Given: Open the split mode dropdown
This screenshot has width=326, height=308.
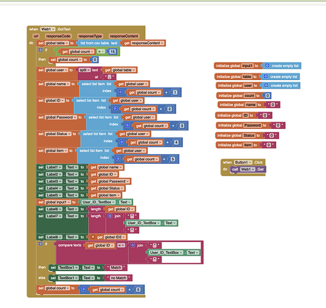Looking at the screenshot, I should [85, 70].
